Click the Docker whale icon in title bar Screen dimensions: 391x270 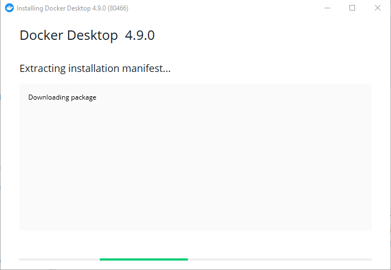[x=9, y=8]
